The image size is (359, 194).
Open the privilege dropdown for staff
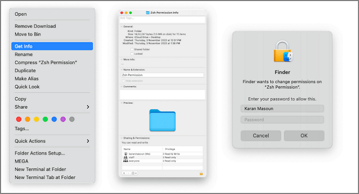(170, 157)
